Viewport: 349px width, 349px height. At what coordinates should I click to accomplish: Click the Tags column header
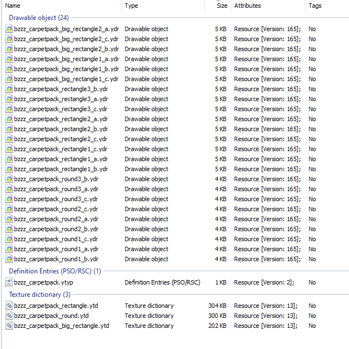pos(327,6)
